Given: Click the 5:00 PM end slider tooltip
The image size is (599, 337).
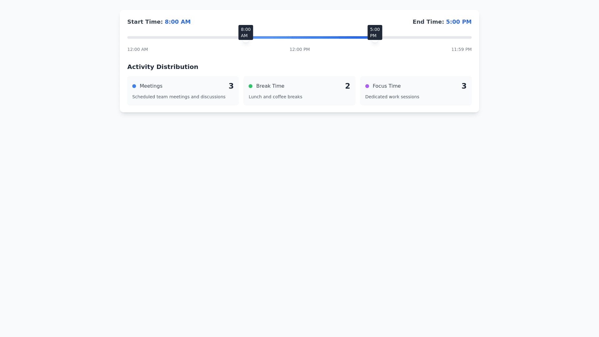Looking at the screenshot, I should pos(375,32).
